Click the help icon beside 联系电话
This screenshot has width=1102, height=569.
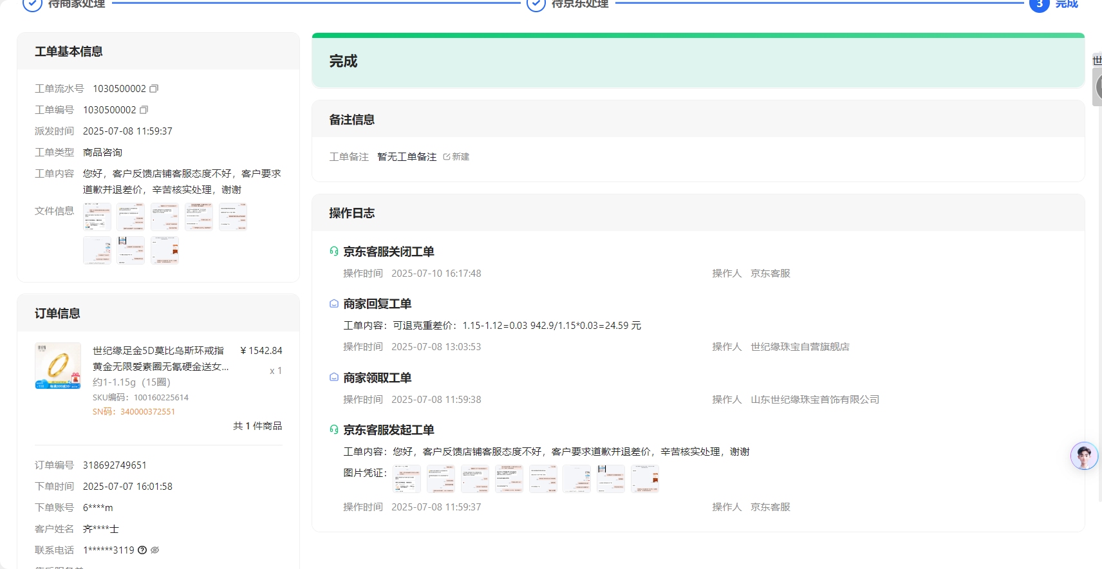point(142,550)
